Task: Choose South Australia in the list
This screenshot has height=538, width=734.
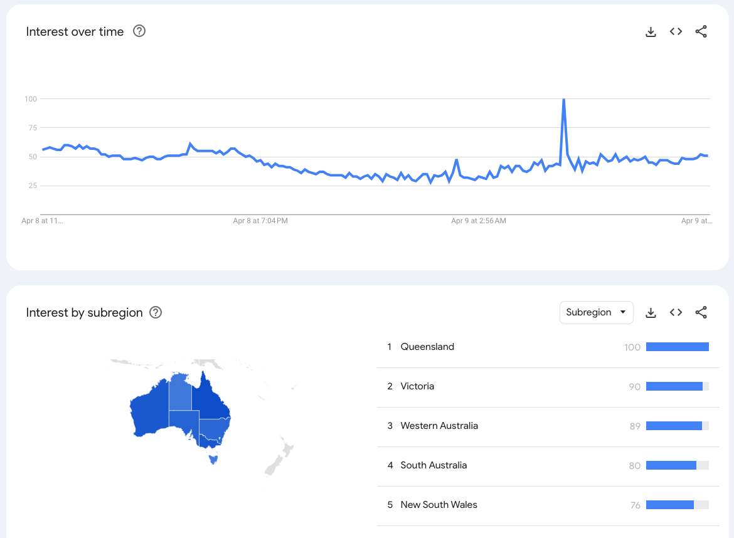Action: coord(433,465)
